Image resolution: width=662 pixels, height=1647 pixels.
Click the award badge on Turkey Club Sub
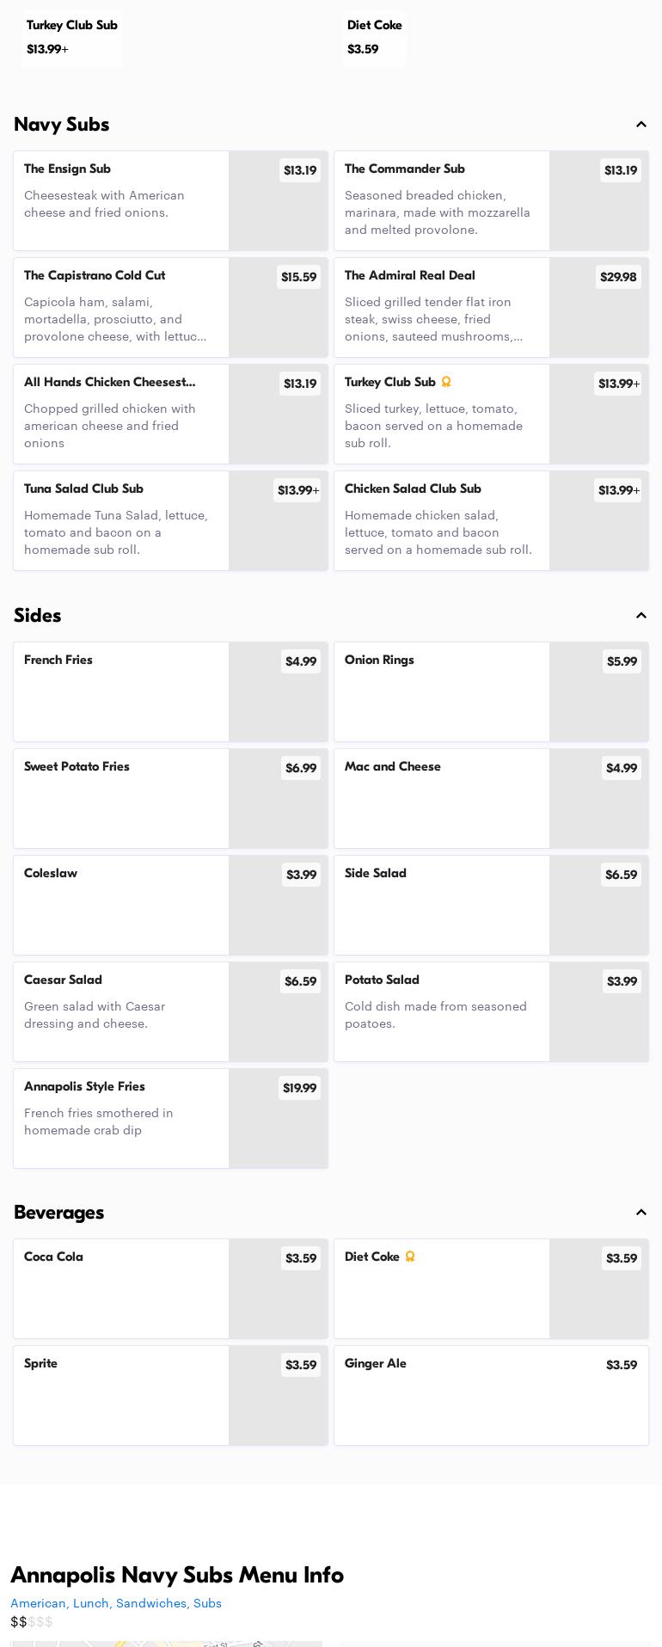click(446, 382)
